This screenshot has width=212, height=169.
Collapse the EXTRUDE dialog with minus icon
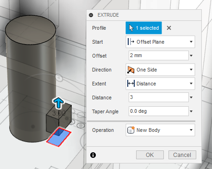click(x=91, y=15)
